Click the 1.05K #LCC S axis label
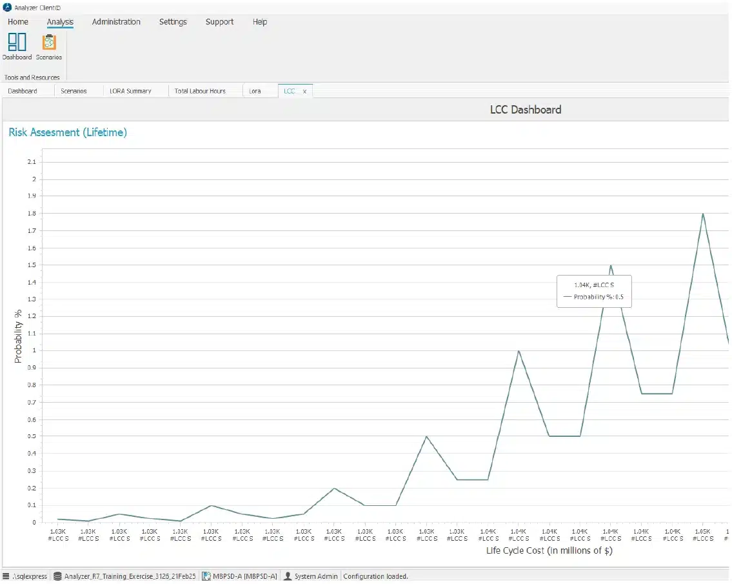 [702, 535]
